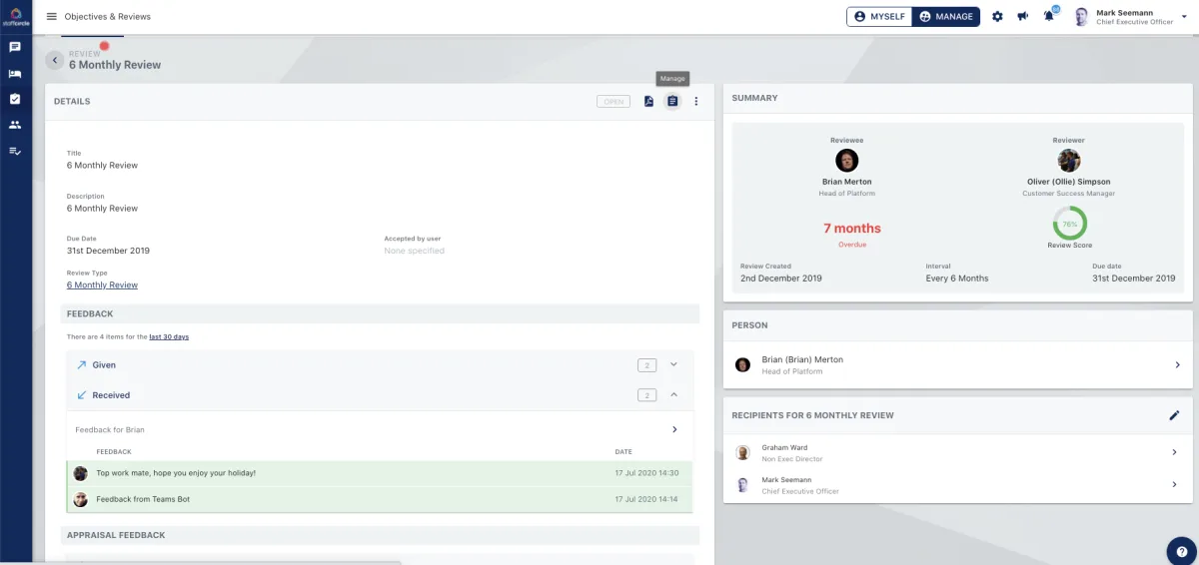Click the last 30 days link
This screenshot has width=1199, height=565.
point(169,337)
